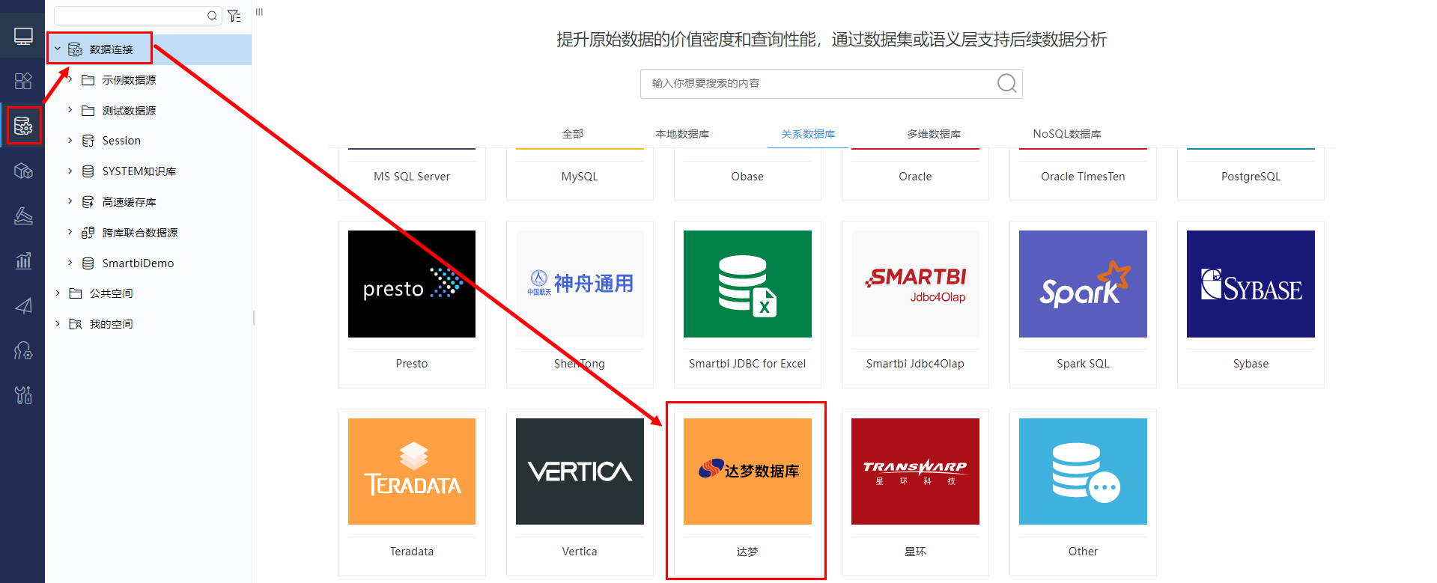Open the system tools icon in sidebar
Image resolution: width=1437 pixels, height=583 pixels.
pos(23,395)
